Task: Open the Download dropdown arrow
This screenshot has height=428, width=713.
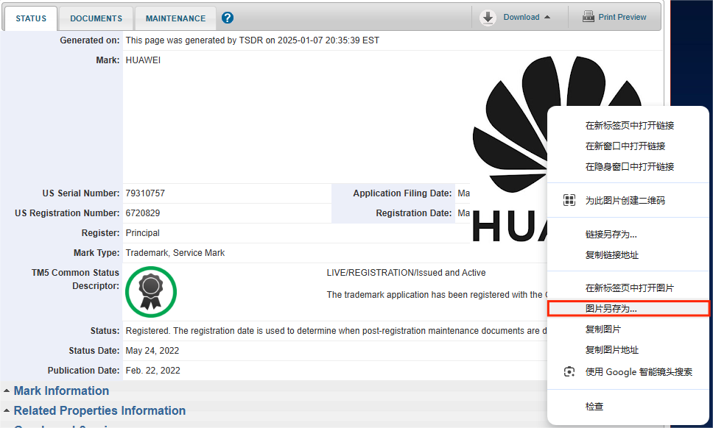Action: click(x=547, y=18)
